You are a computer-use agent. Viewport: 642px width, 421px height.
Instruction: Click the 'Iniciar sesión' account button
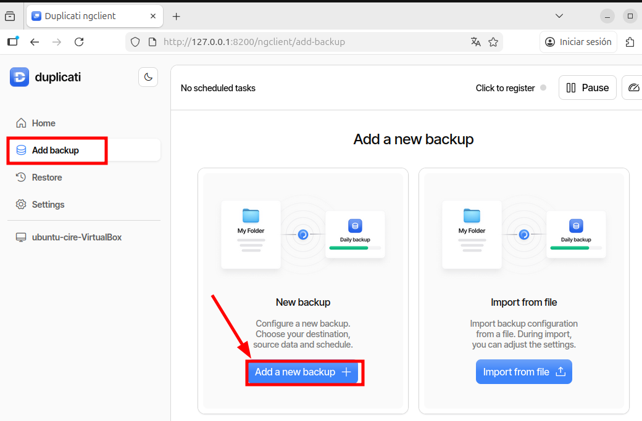(578, 42)
